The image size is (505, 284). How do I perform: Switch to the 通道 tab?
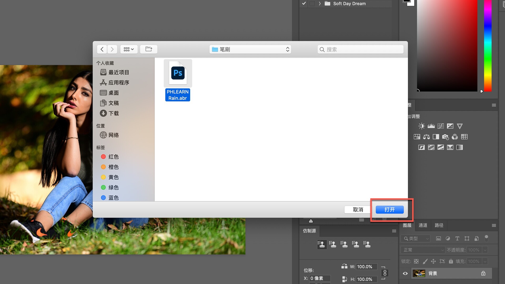coord(423,225)
